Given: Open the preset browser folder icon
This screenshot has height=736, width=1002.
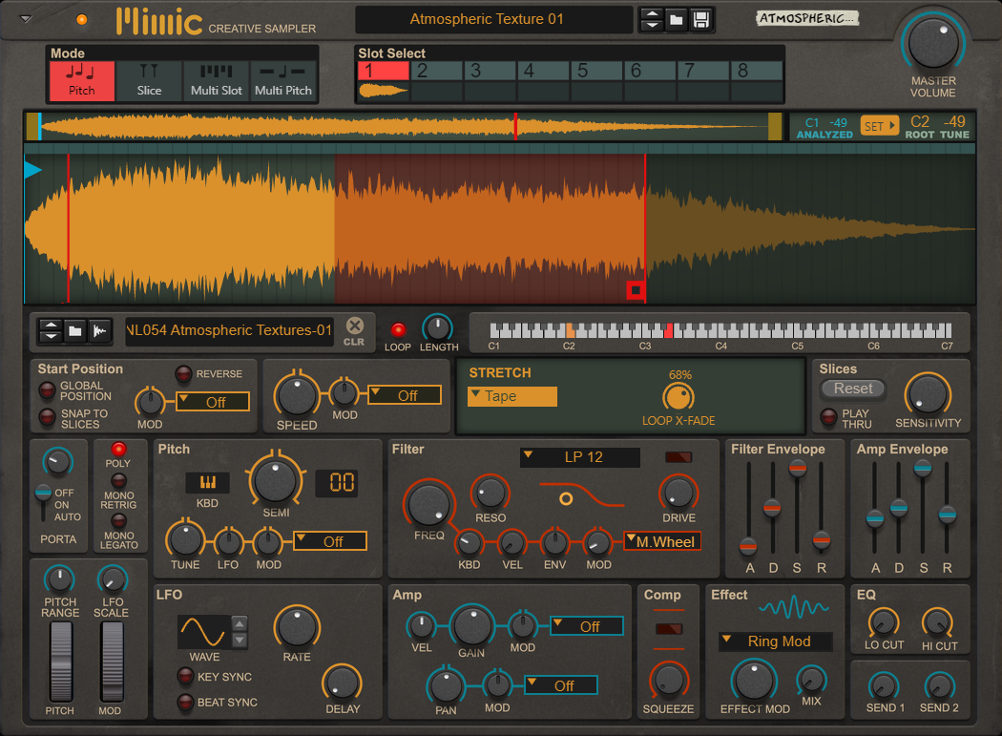Looking at the screenshot, I should tap(677, 18).
